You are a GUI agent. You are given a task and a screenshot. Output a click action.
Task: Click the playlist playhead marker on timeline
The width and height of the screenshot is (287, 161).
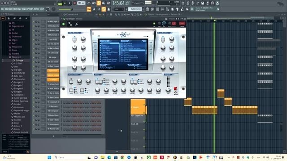(x=215, y=21)
